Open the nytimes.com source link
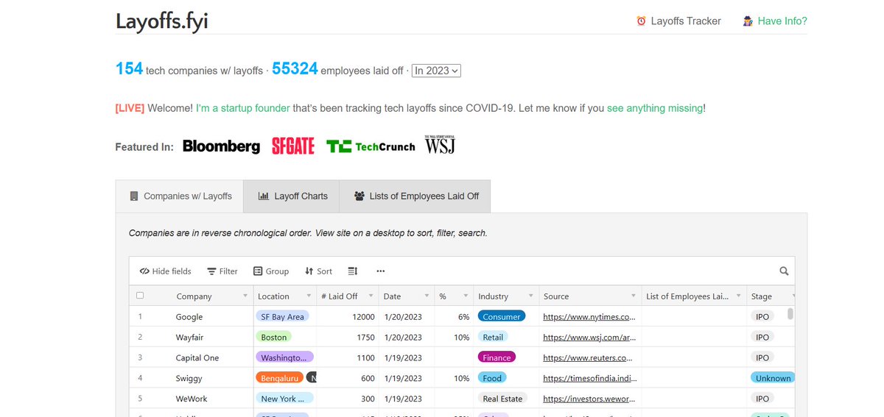 point(588,317)
